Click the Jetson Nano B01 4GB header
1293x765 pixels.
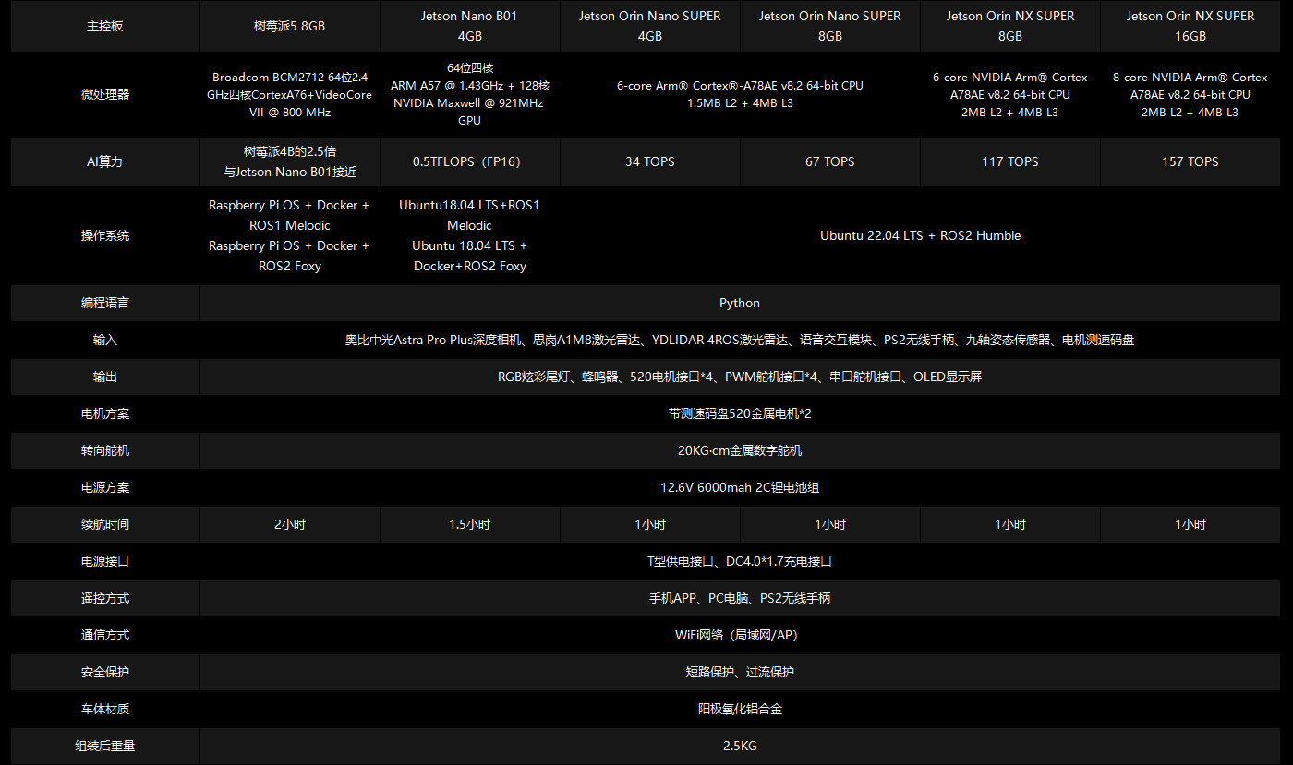[469, 26]
